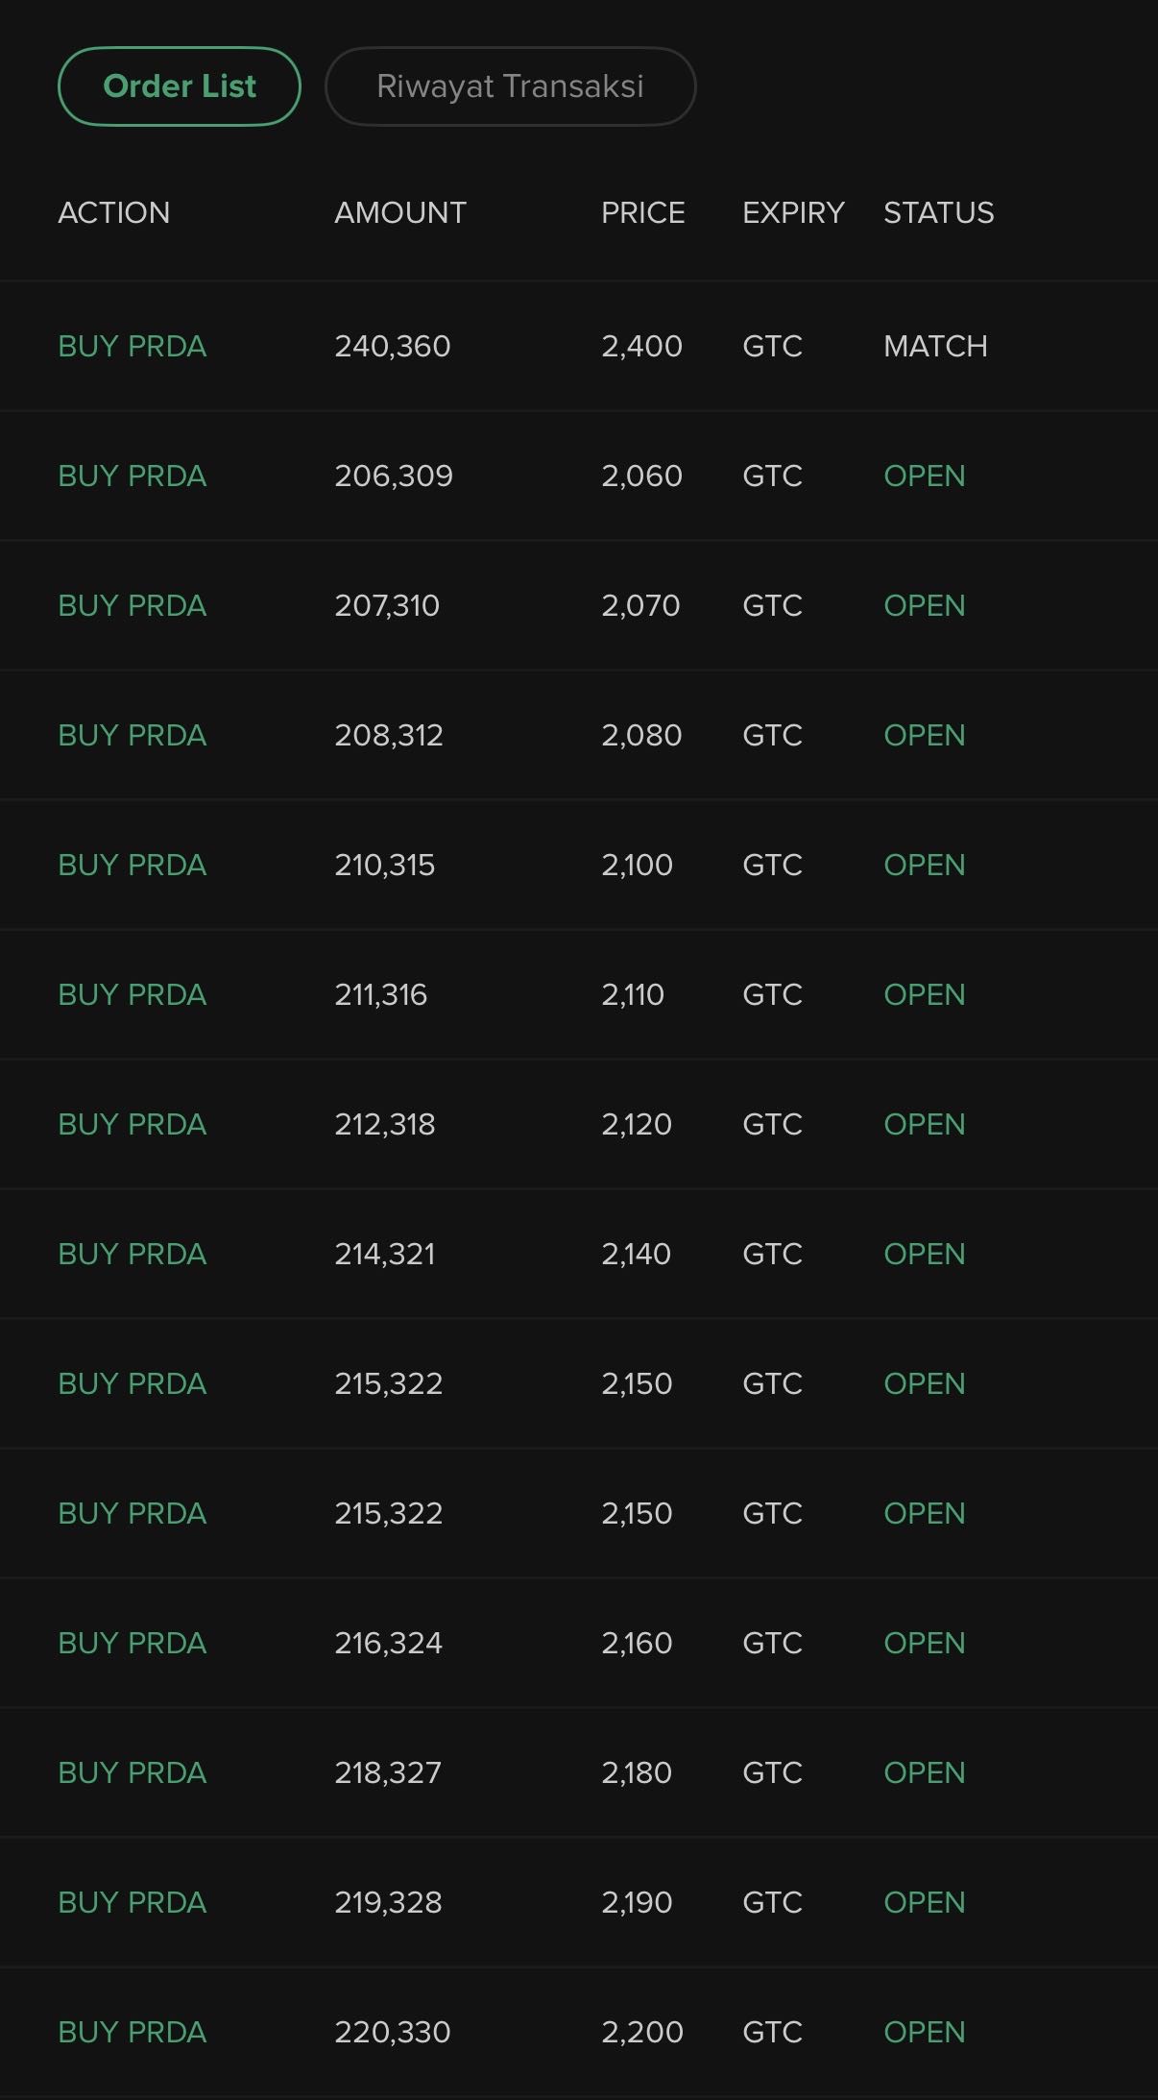Click OPEN status of the 2,180 order
This screenshot has height=2100, width=1158.
tap(924, 1772)
